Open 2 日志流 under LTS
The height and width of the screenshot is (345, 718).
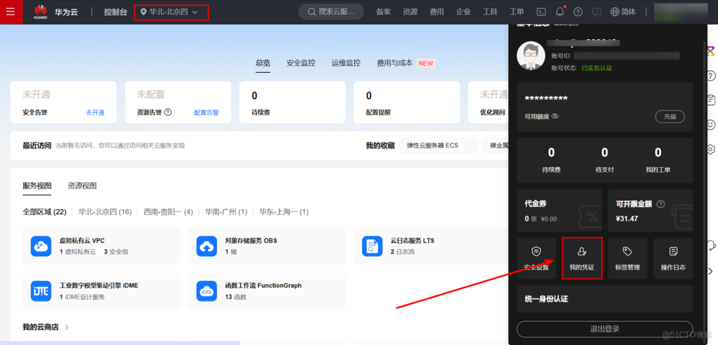click(x=403, y=252)
